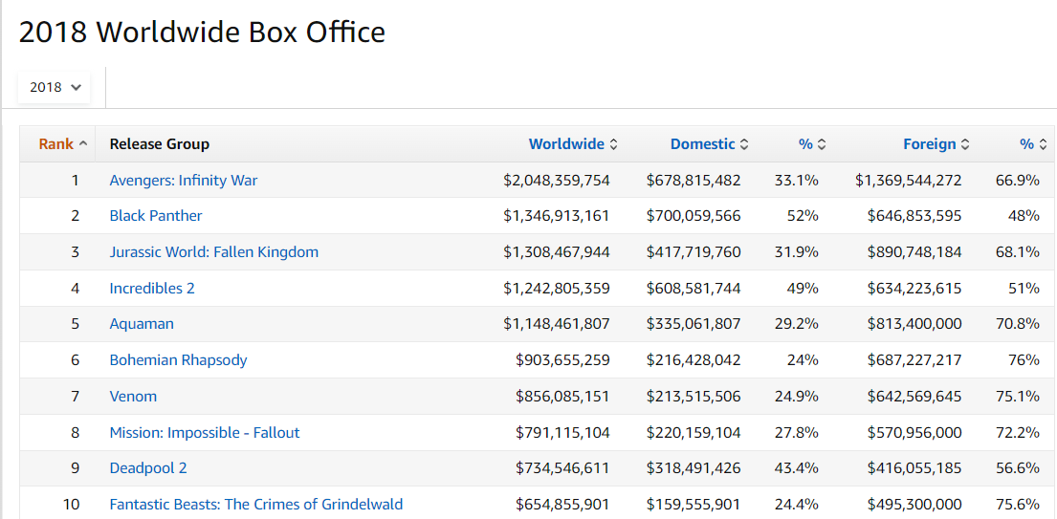Open Jurassic World: Fallen Kingdom link

(x=213, y=252)
